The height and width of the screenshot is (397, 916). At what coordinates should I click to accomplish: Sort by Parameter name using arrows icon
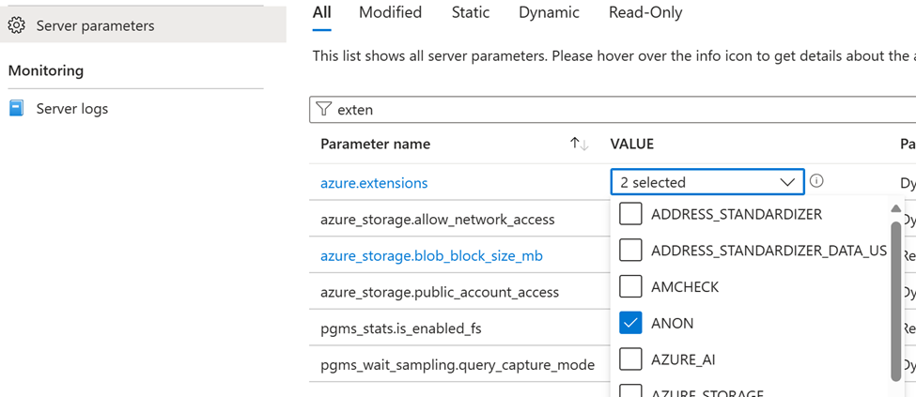(579, 145)
